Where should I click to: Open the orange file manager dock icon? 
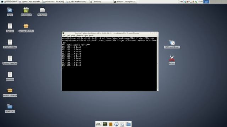click(x=111, y=124)
